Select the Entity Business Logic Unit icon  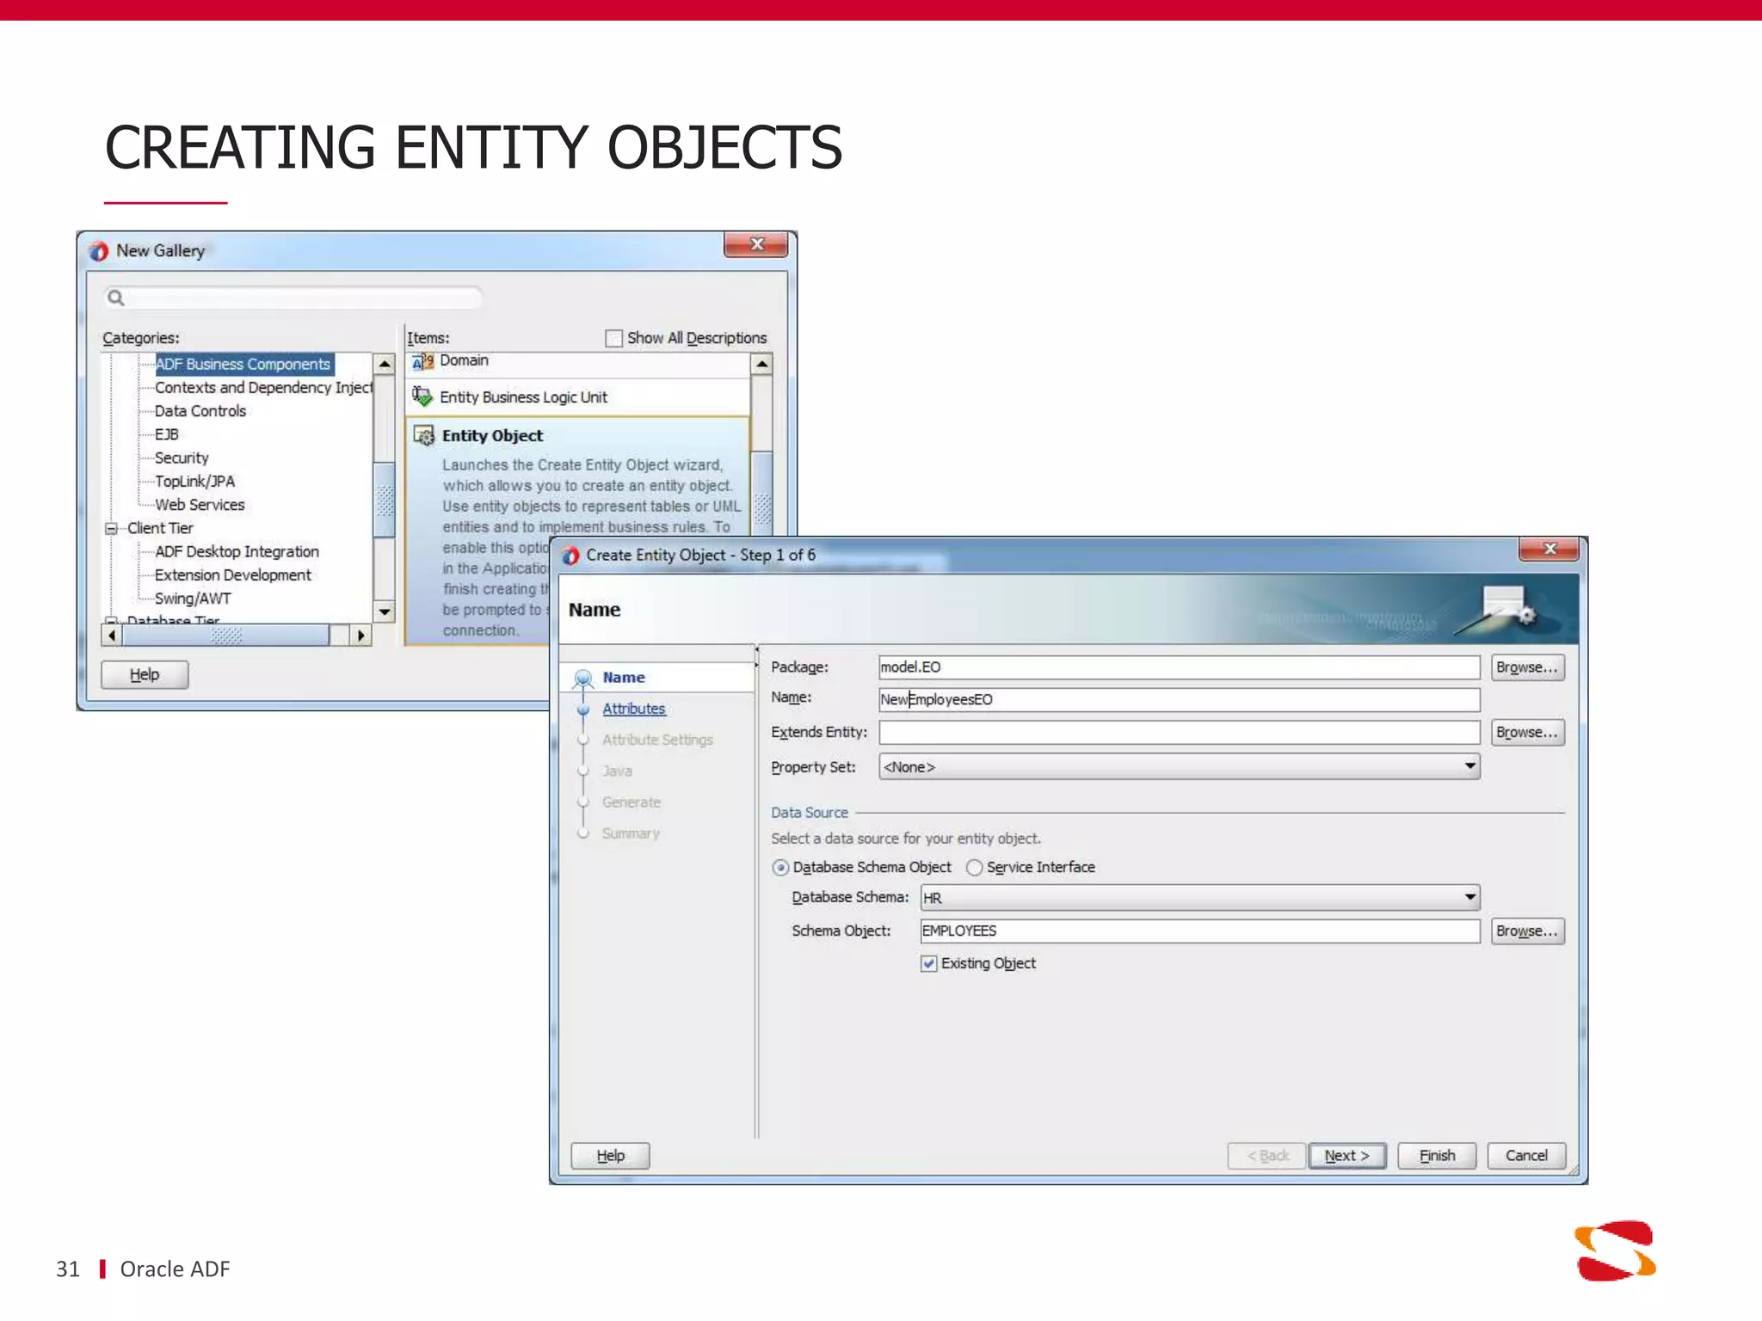[422, 396]
